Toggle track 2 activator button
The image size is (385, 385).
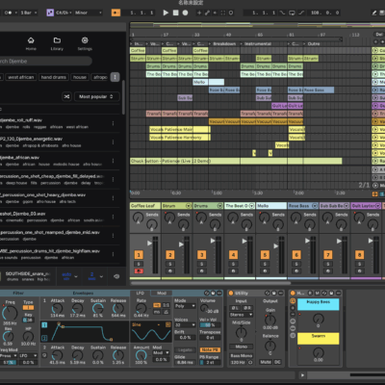[x=170, y=255]
